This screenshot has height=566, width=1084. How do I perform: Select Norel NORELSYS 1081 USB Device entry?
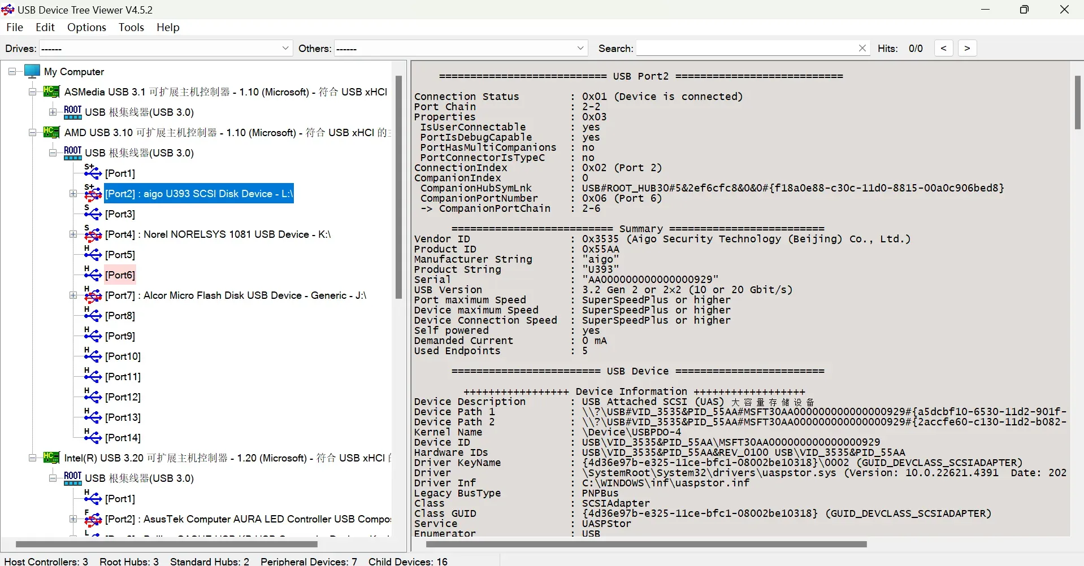(x=218, y=234)
